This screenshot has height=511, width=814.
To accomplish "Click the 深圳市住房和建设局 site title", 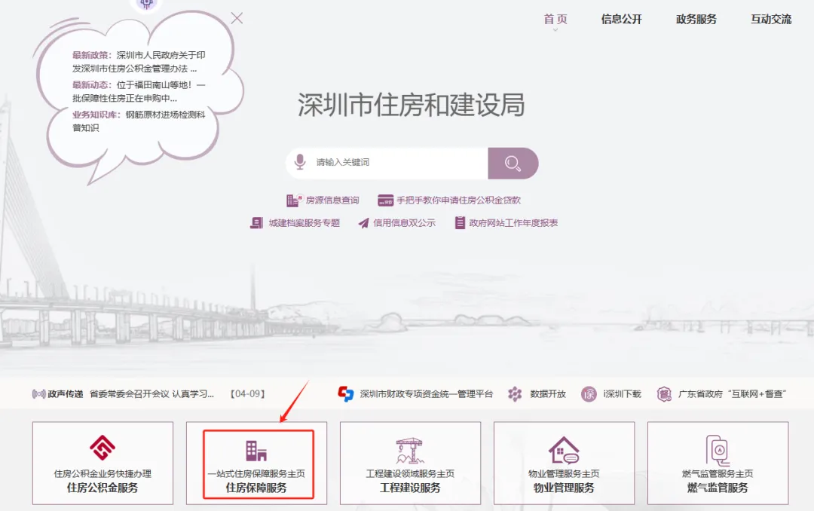I will pos(412,105).
